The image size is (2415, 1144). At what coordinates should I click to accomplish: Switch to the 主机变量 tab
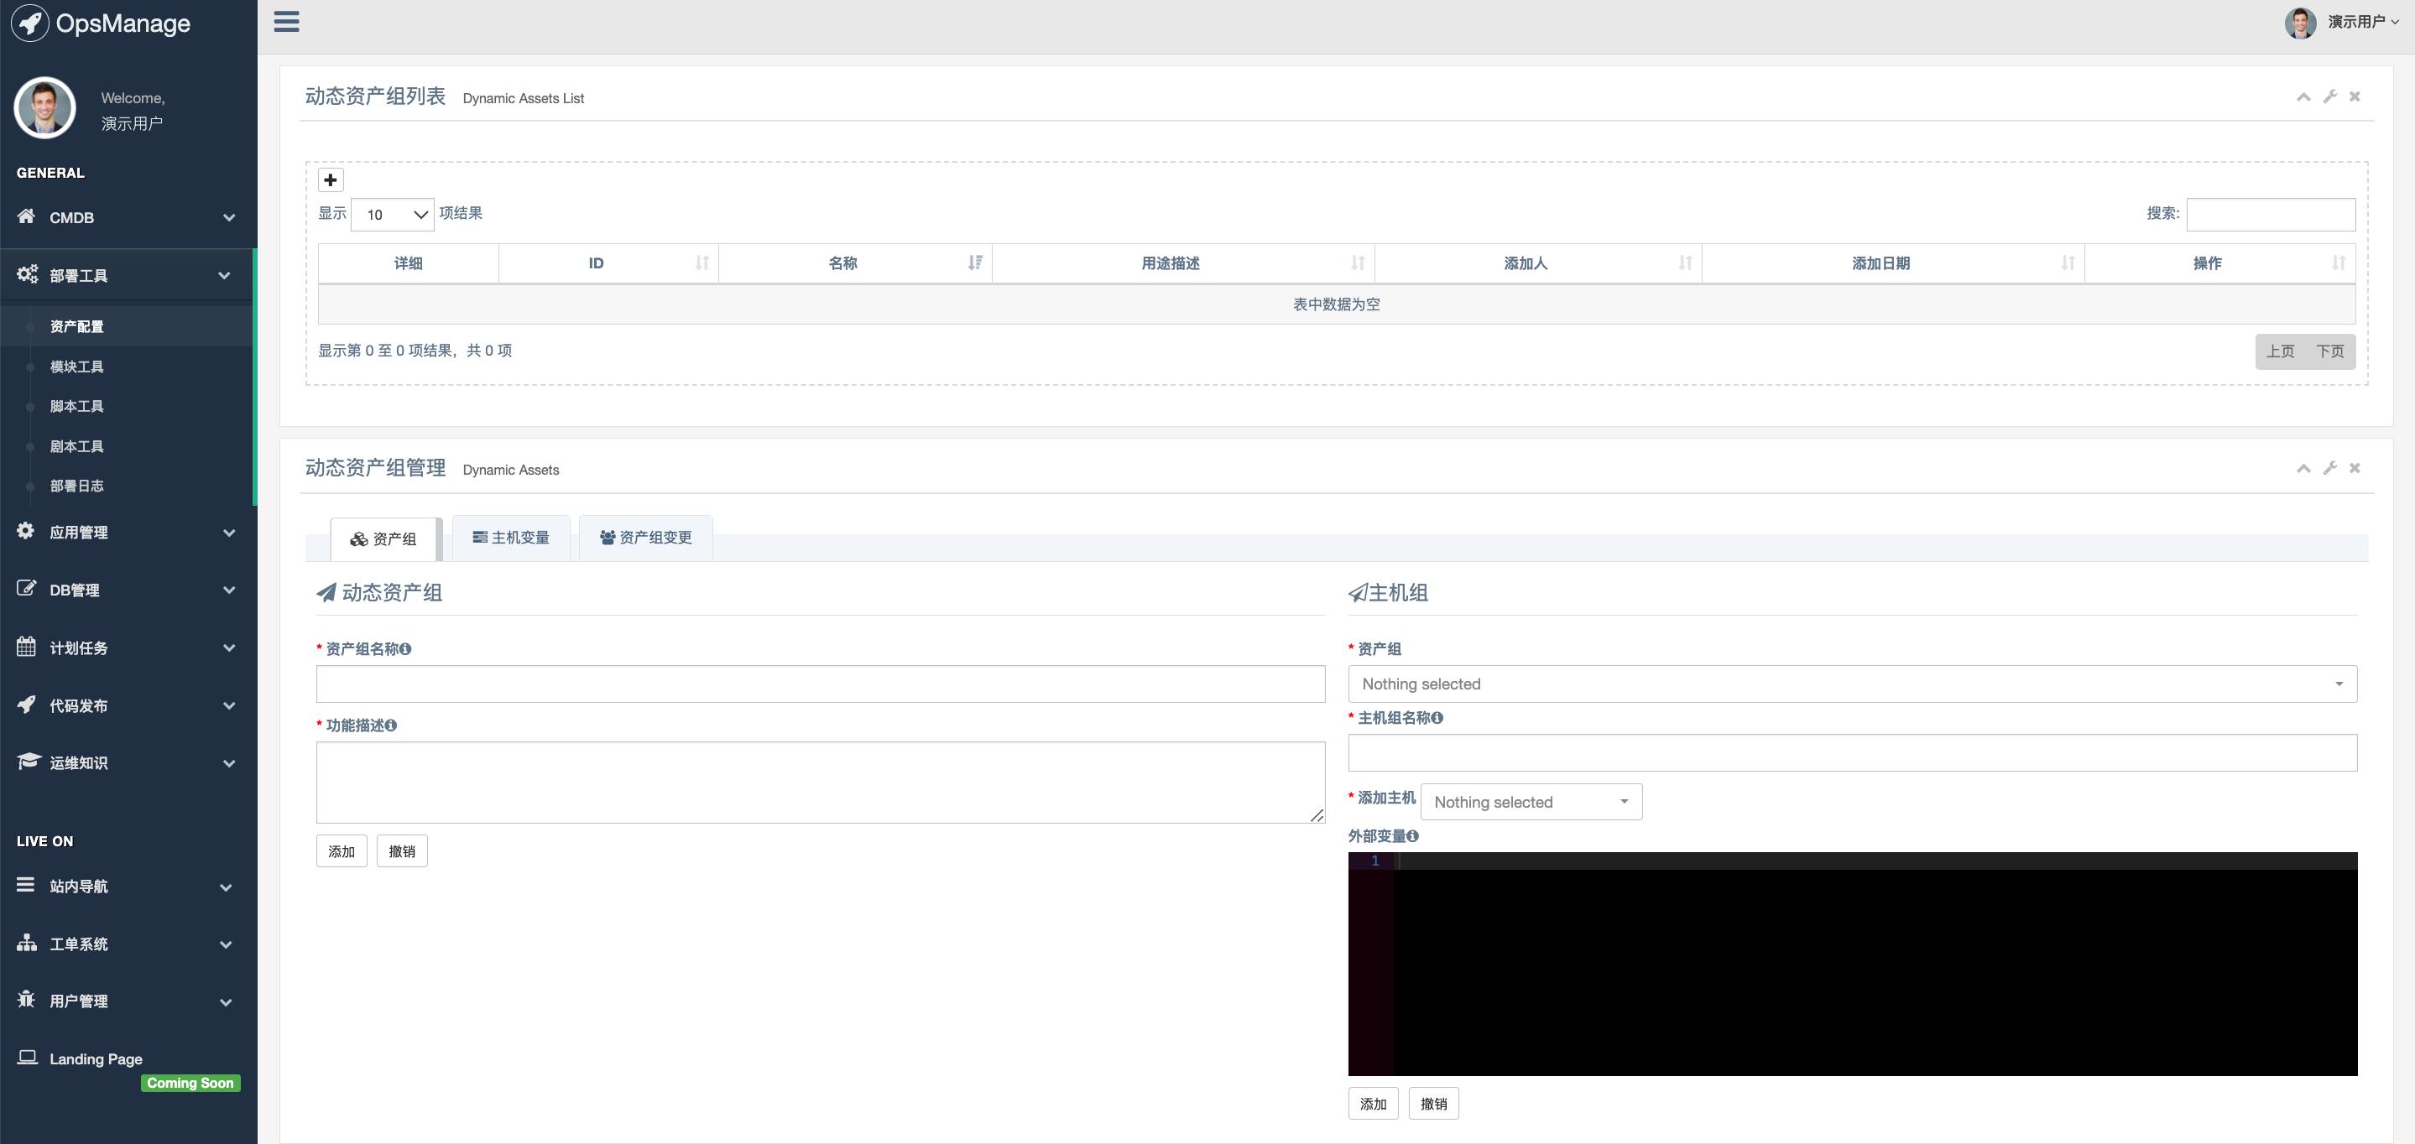pyautogui.click(x=511, y=538)
